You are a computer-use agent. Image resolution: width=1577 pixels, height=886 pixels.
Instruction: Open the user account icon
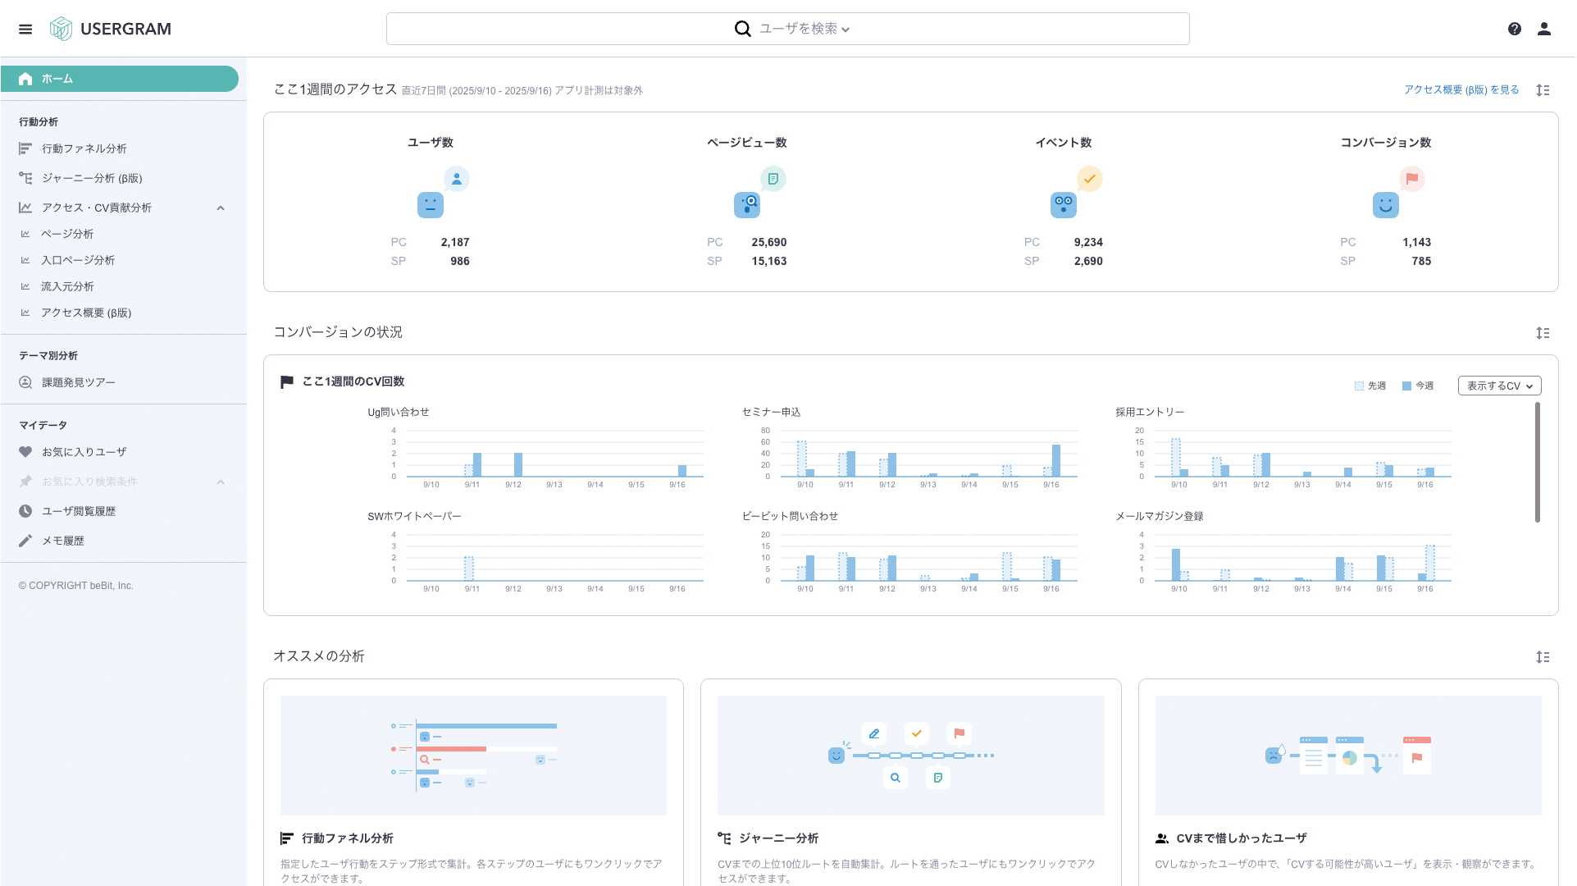1544,29
